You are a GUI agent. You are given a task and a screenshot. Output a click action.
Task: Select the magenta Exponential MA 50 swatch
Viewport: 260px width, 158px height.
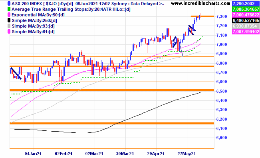tap(9, 15)
